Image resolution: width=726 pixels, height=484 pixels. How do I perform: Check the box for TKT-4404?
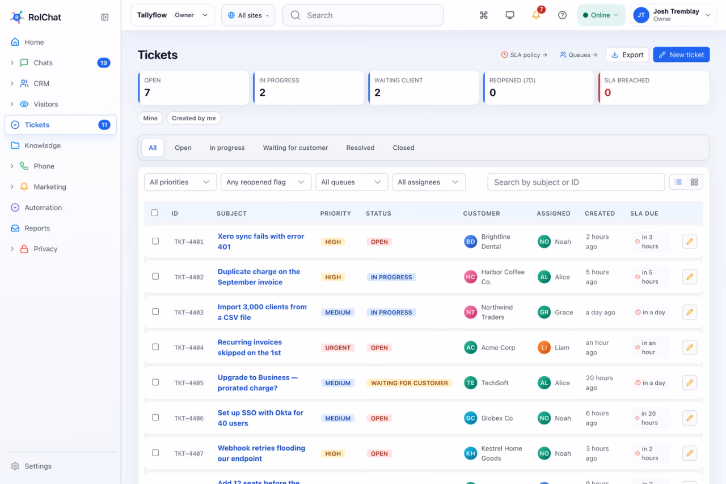click(x=155, y=347)
